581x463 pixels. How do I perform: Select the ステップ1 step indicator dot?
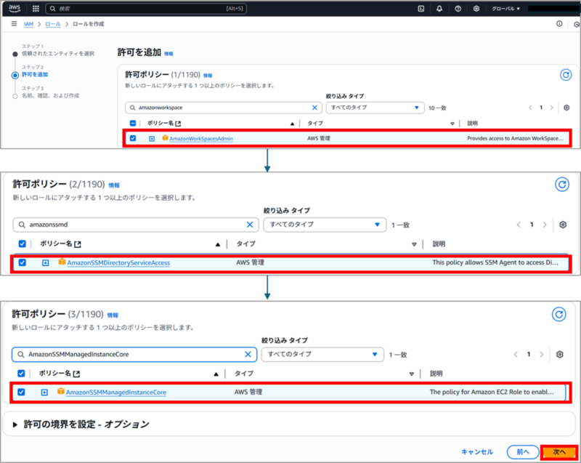15,54
